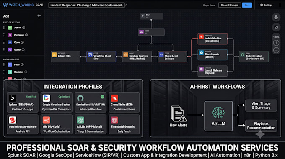Click the Raw Alerts documents icon

pos(179,114)
